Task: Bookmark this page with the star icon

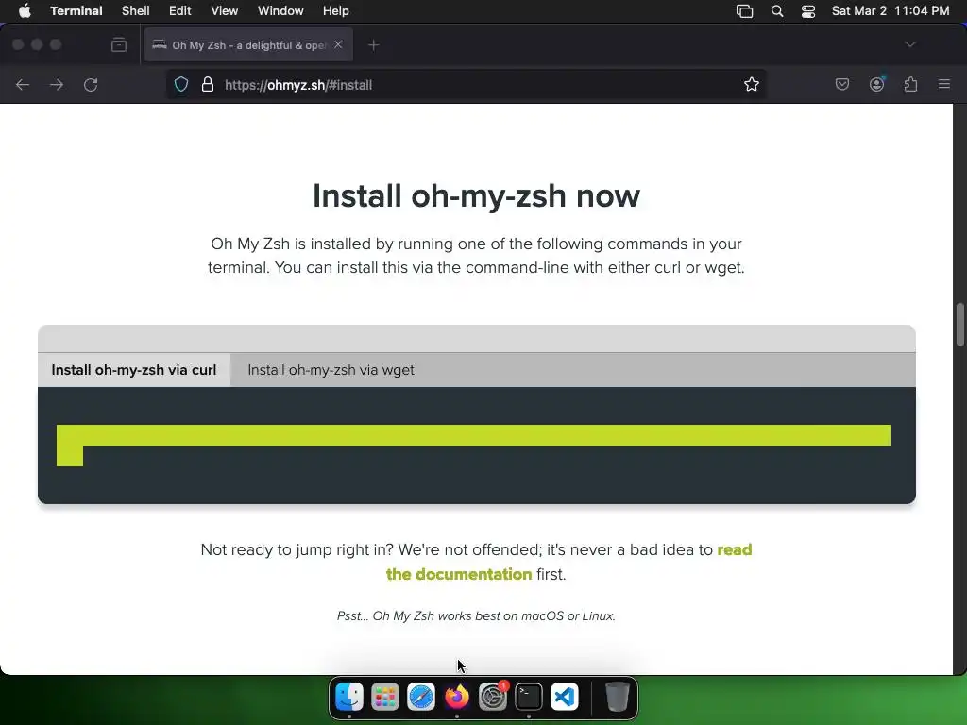Action: pos(751,84)
